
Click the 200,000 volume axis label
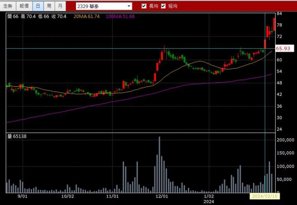pos(285,140)
